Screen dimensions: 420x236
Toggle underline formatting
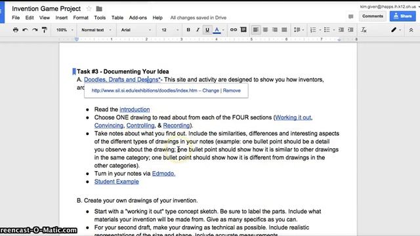pos(207,29)
